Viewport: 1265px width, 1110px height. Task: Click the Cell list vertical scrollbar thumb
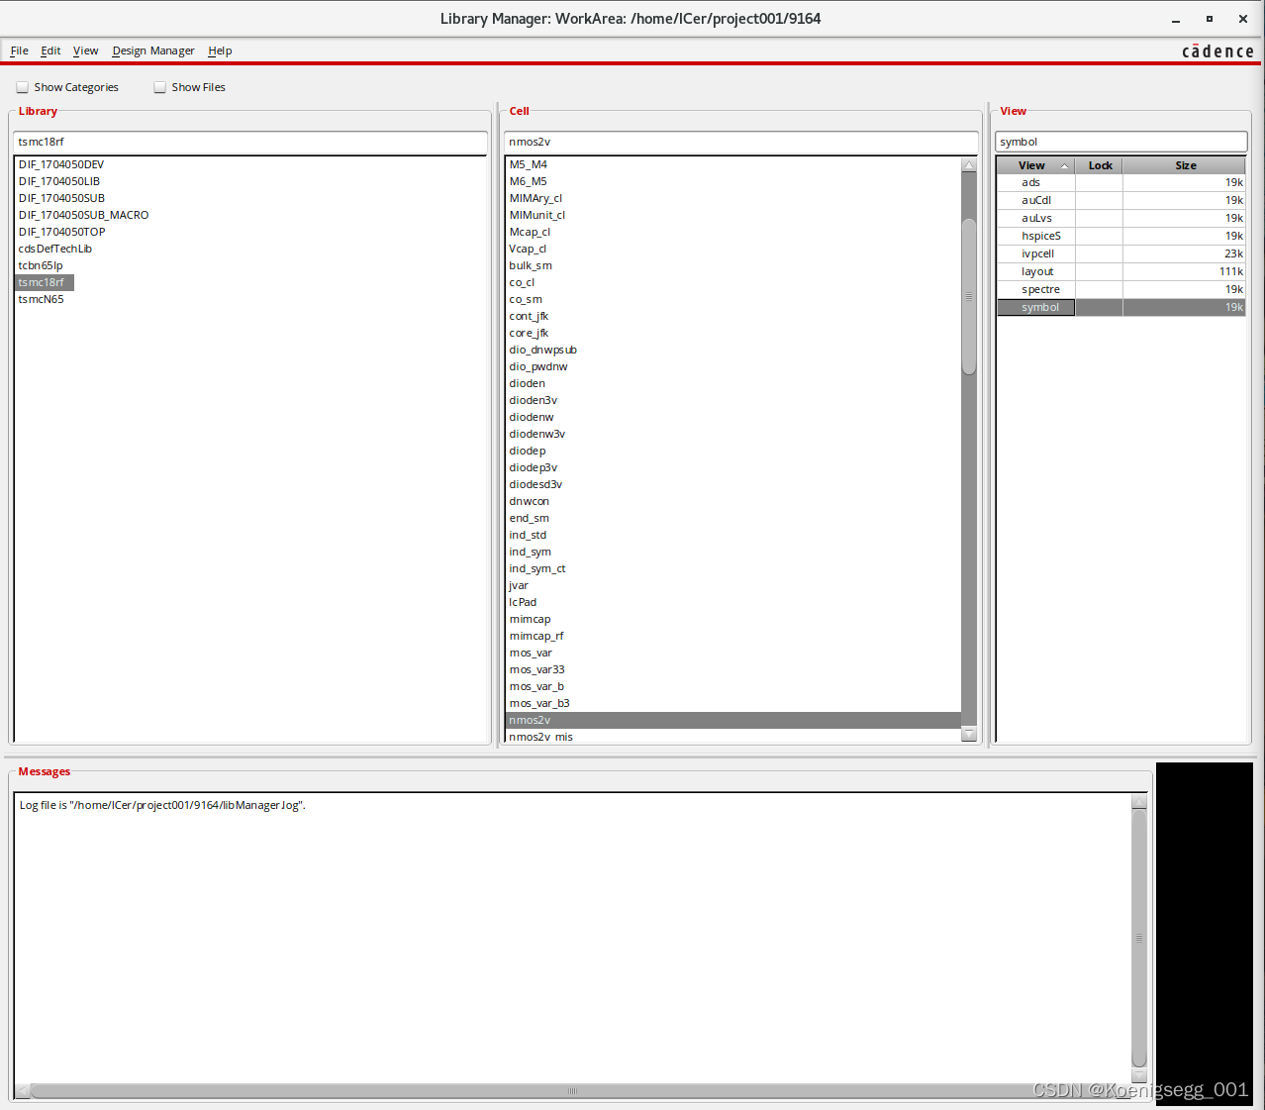(969, 296)
